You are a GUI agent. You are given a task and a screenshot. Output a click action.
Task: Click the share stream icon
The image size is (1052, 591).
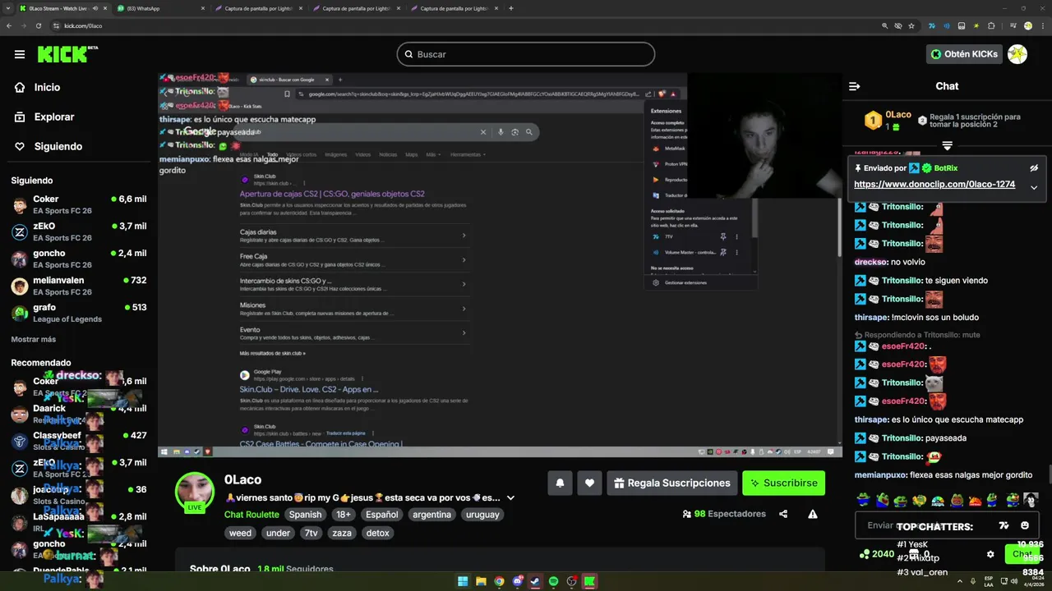click(783, 514)
